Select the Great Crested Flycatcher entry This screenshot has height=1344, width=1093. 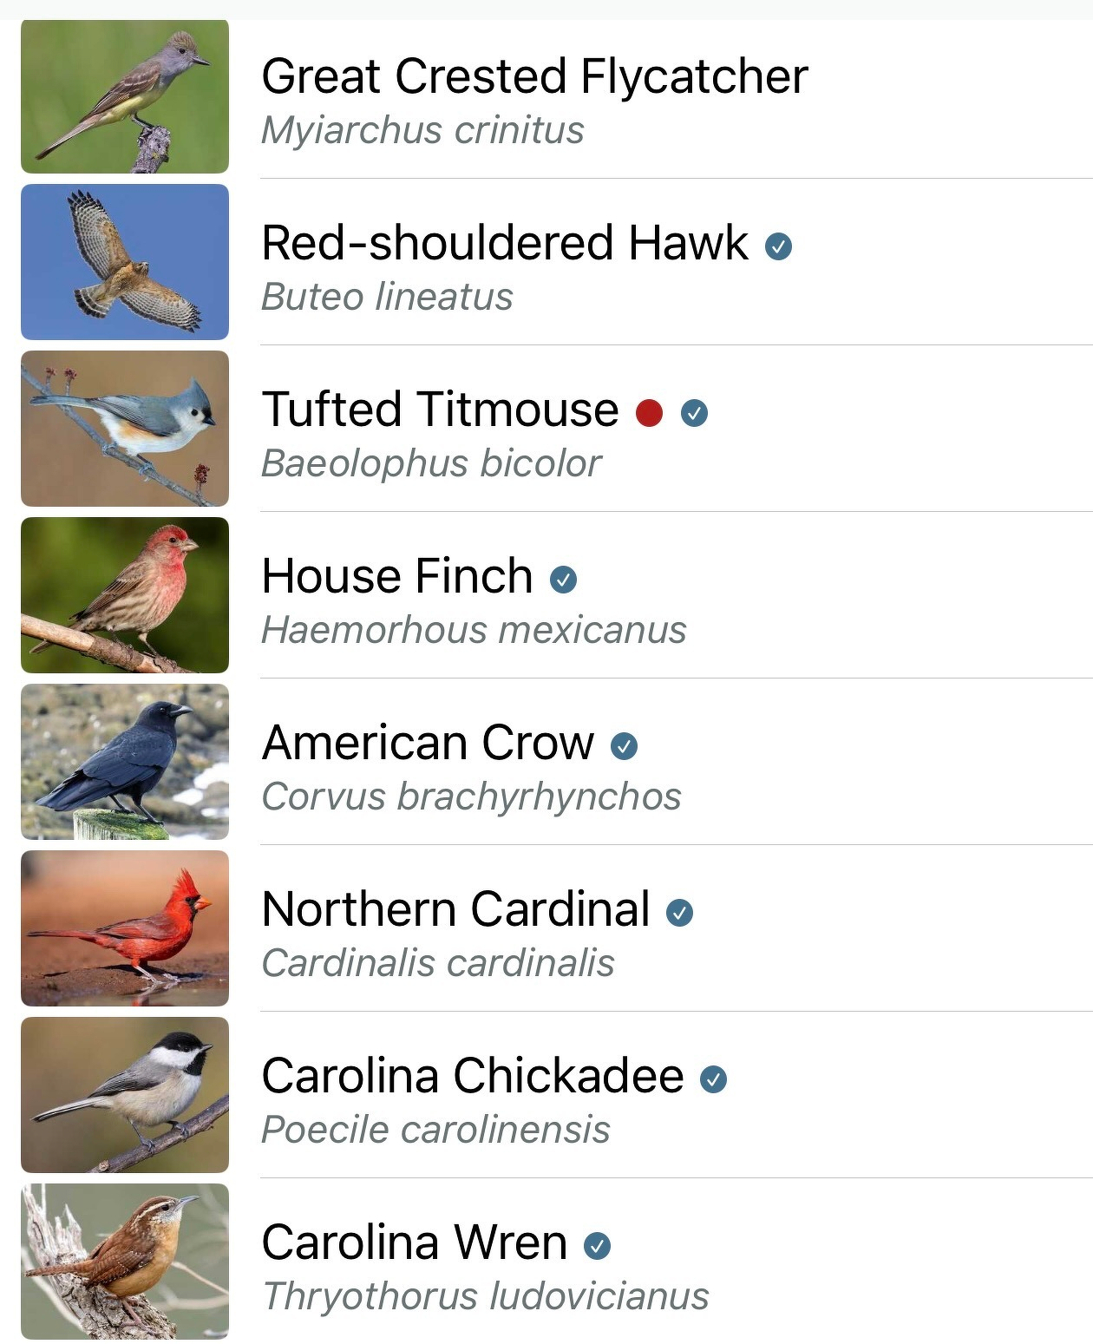click(557, 97)
